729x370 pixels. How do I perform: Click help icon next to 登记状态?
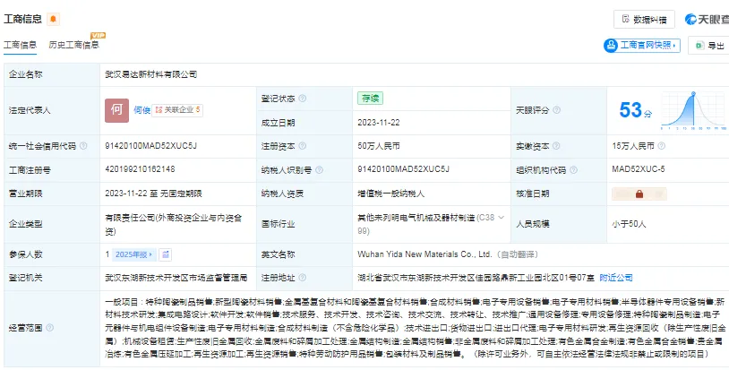(x=302, y=99)
